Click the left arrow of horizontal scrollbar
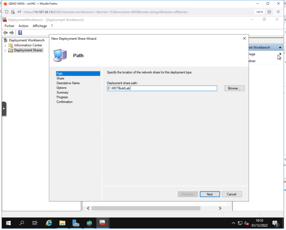The width and height of the screenshot is (286, 230). [x=88, y=208]
